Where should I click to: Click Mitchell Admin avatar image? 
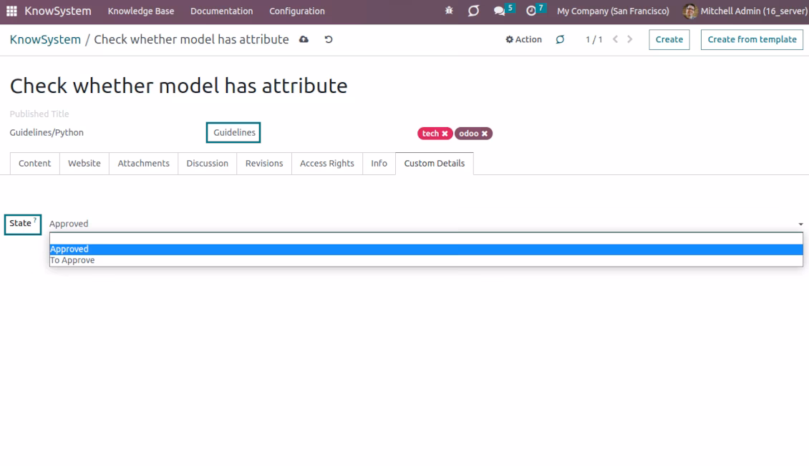690,11
